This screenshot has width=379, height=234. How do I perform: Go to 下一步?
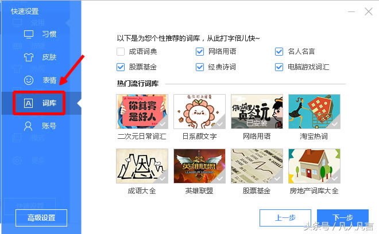(343, 218)
